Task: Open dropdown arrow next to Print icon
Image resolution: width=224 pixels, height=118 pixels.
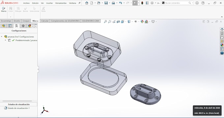Action: [x=117, y=3]
